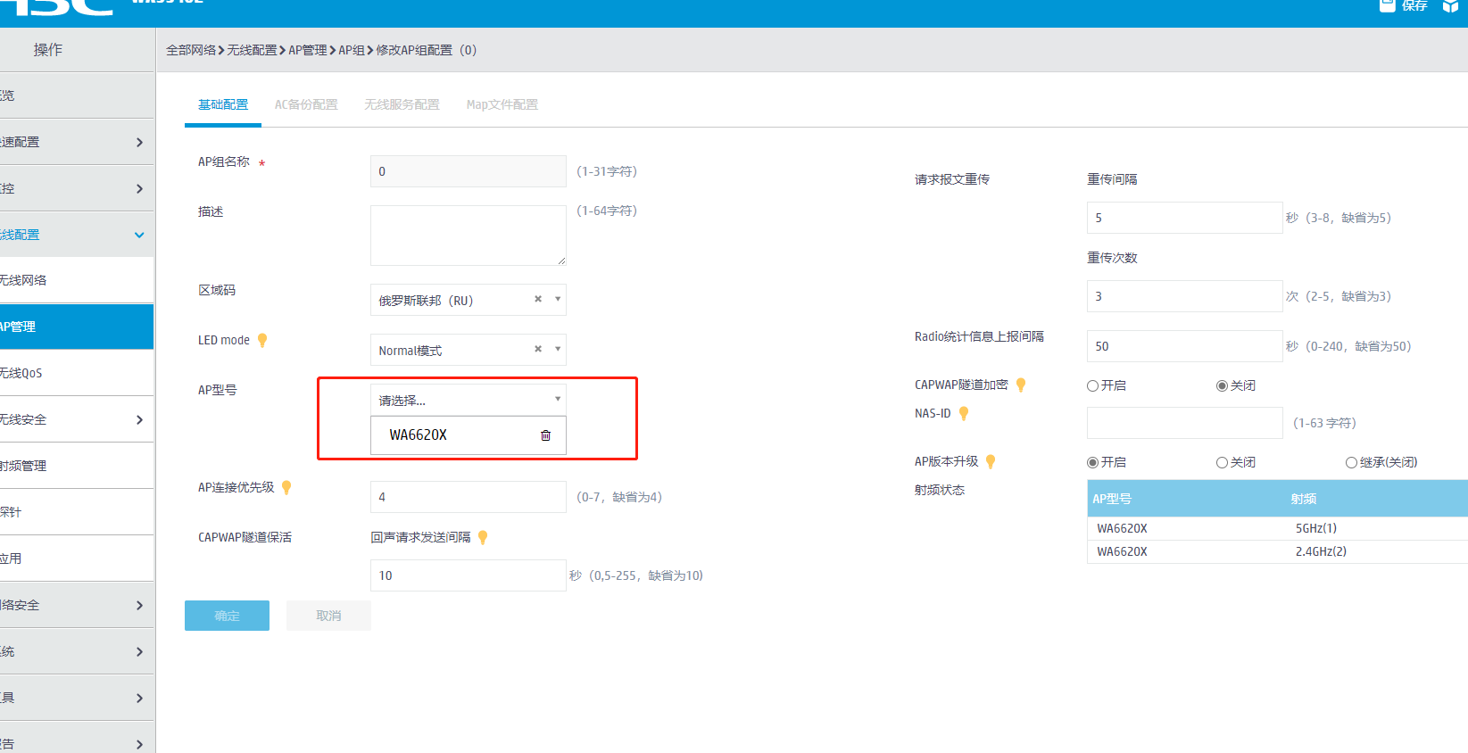Select the 5GHz(1) radio table cell

click(1316, 528)
